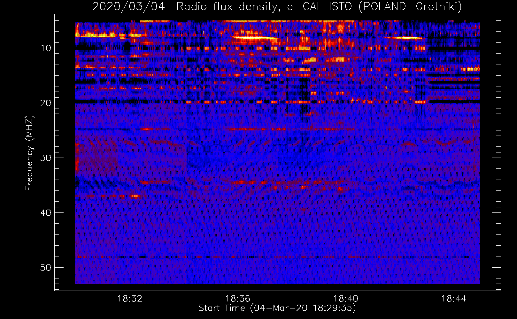The image size is (517, 319).
Task: Click the time tick label '18:44'
Action: pyautogui.click(x=454, y=299)
